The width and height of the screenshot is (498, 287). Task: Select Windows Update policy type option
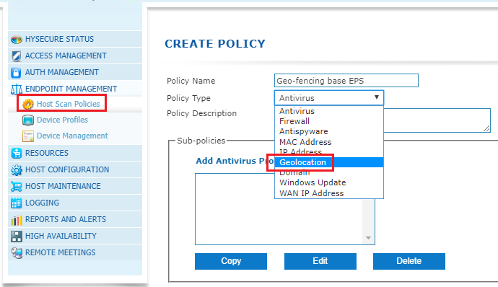point(329,182)
